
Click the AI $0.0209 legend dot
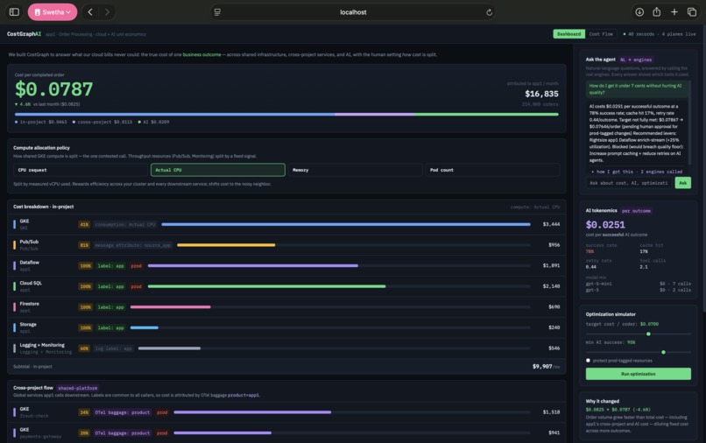point(139,122)
